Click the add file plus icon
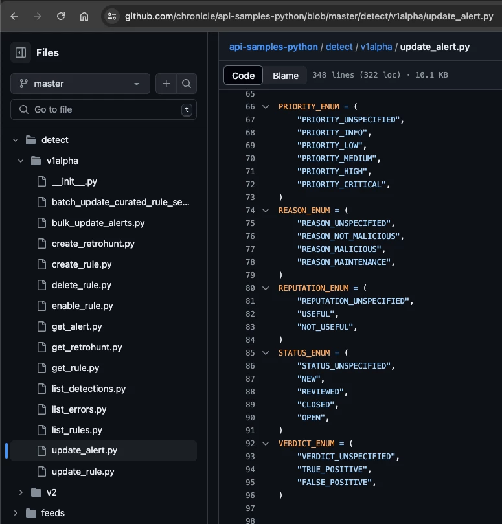The width and height of the screenshot is (502, 524). [x=166, y=83]
